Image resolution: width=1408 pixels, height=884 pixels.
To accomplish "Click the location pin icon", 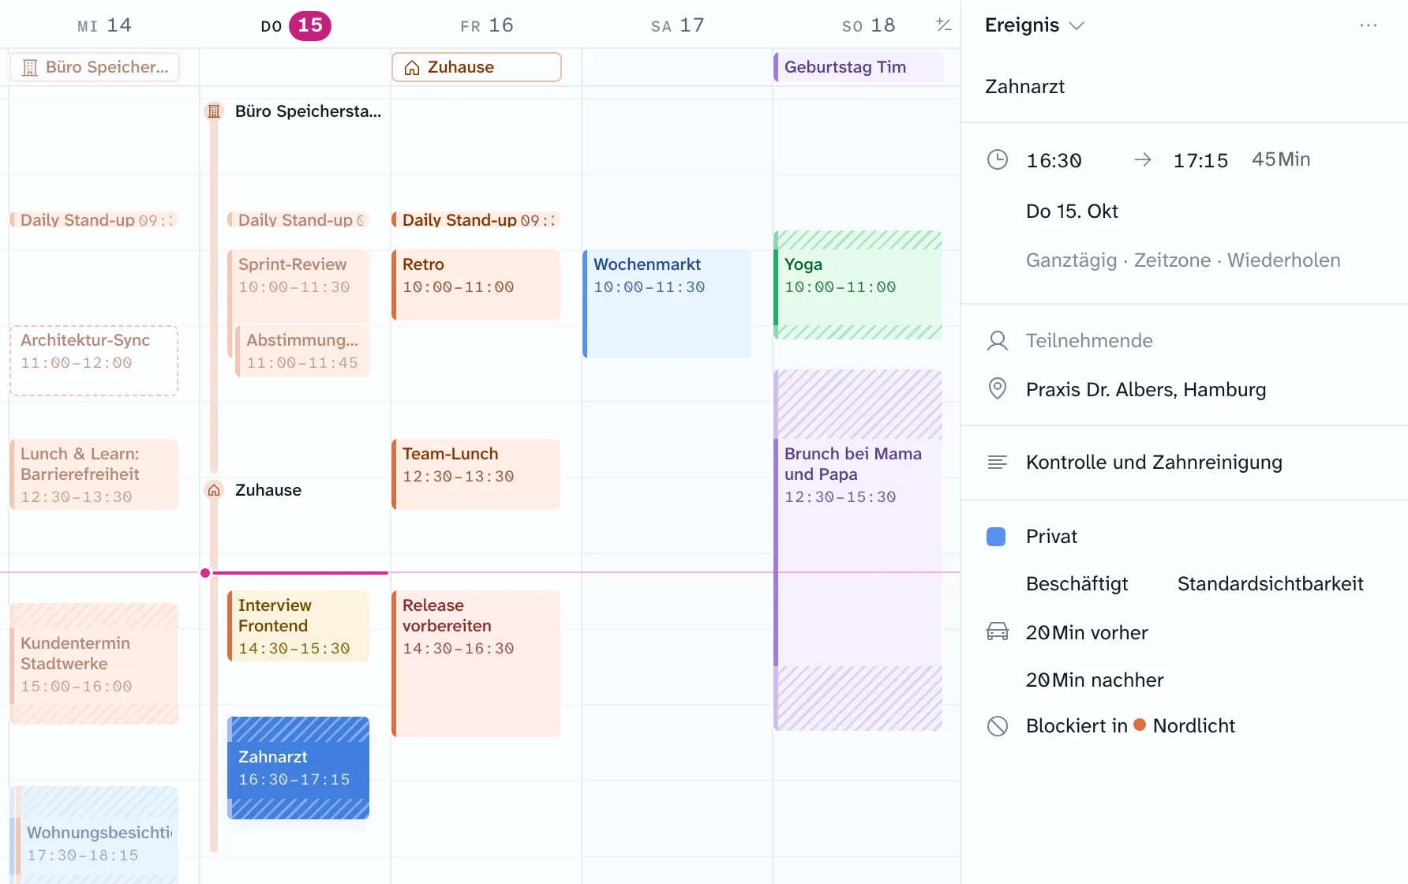I will click(998, 389).
